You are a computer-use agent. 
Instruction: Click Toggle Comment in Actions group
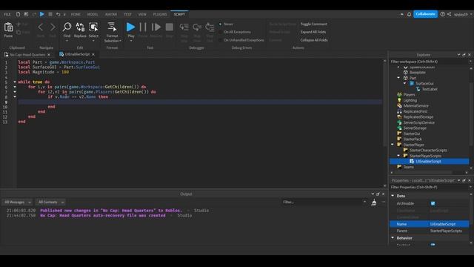tap(314, 24)
